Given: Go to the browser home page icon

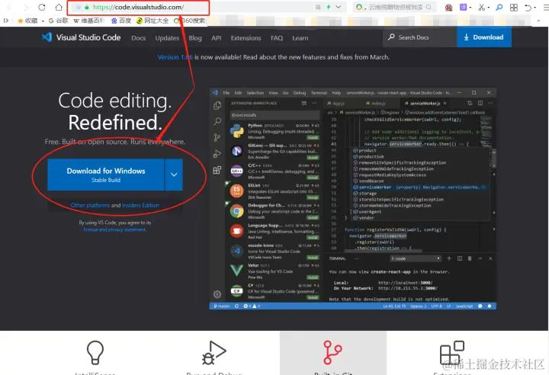Looking at the screenshot, I should point(59,7).
